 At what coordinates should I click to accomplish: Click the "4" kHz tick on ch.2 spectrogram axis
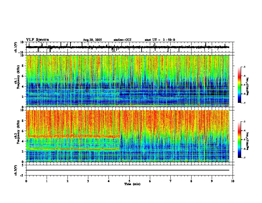[x=23, y=141]
